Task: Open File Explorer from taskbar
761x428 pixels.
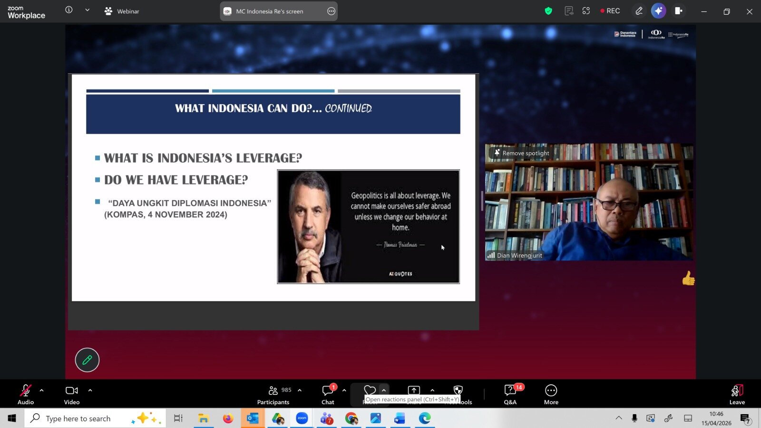Action: click(204, 418)
